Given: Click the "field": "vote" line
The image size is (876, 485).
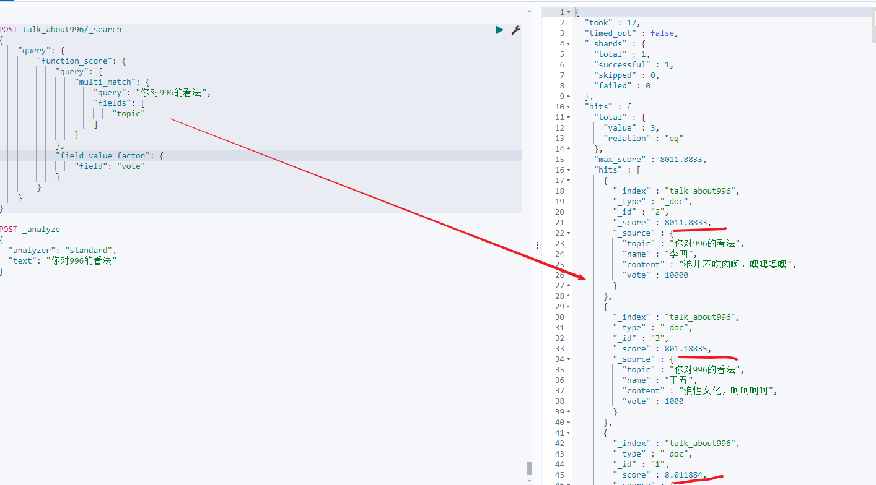Looking at the screenshot, I should click(110, 166).
